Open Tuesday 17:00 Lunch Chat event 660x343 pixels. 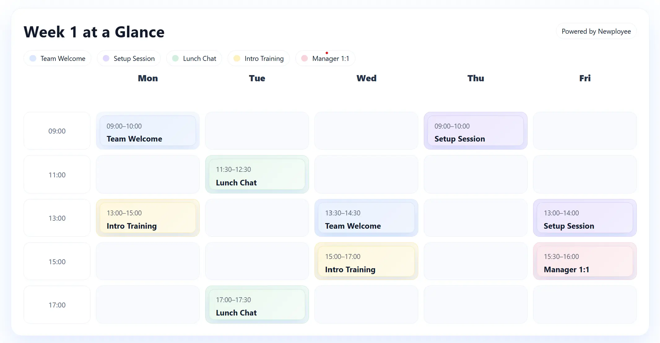(257, 305)
